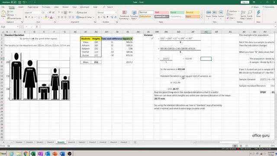The width and height of the screenshot is (277, 156).
Task: Click the Decrease Font Size icon
Action: [53, 13]
